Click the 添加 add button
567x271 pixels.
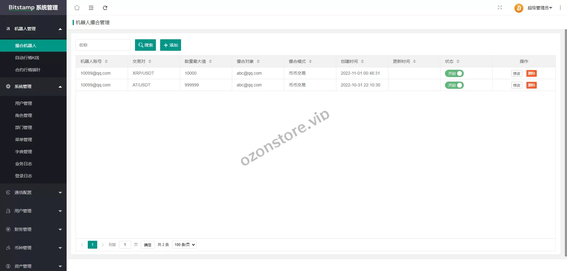point(170,45)
